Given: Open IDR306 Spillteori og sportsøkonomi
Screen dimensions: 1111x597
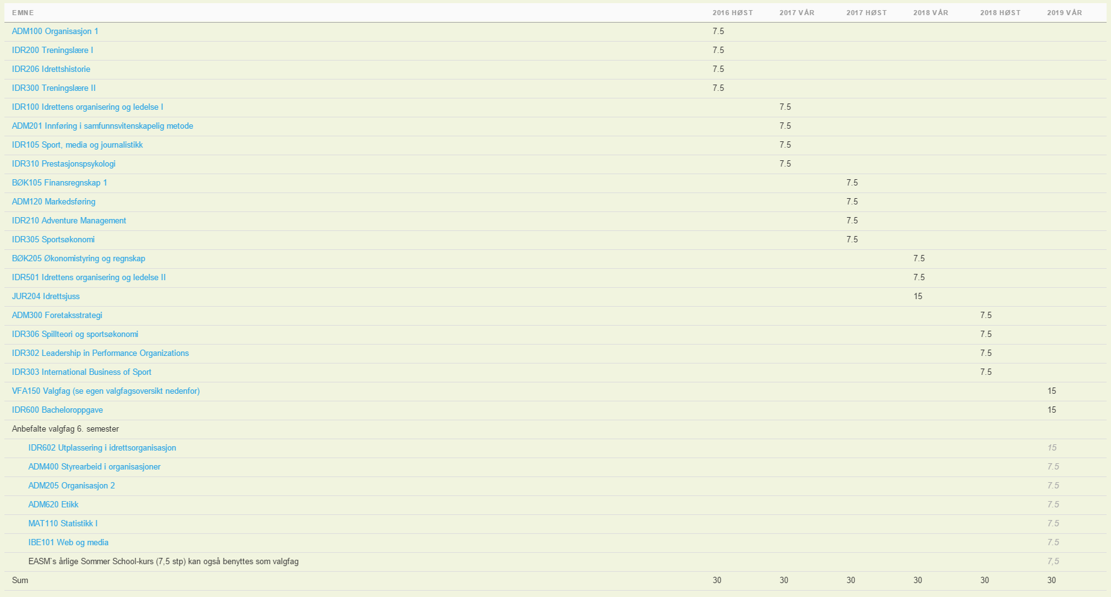Looking at the screenshot, I should coord(75,334).
